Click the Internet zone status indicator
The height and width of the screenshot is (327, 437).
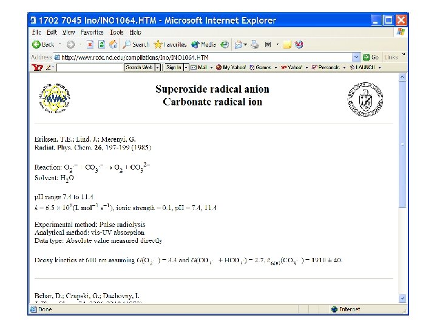(x=345, y=309)
